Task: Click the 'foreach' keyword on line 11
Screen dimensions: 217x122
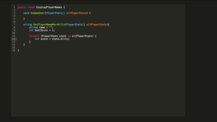Action: coord(34,36)
